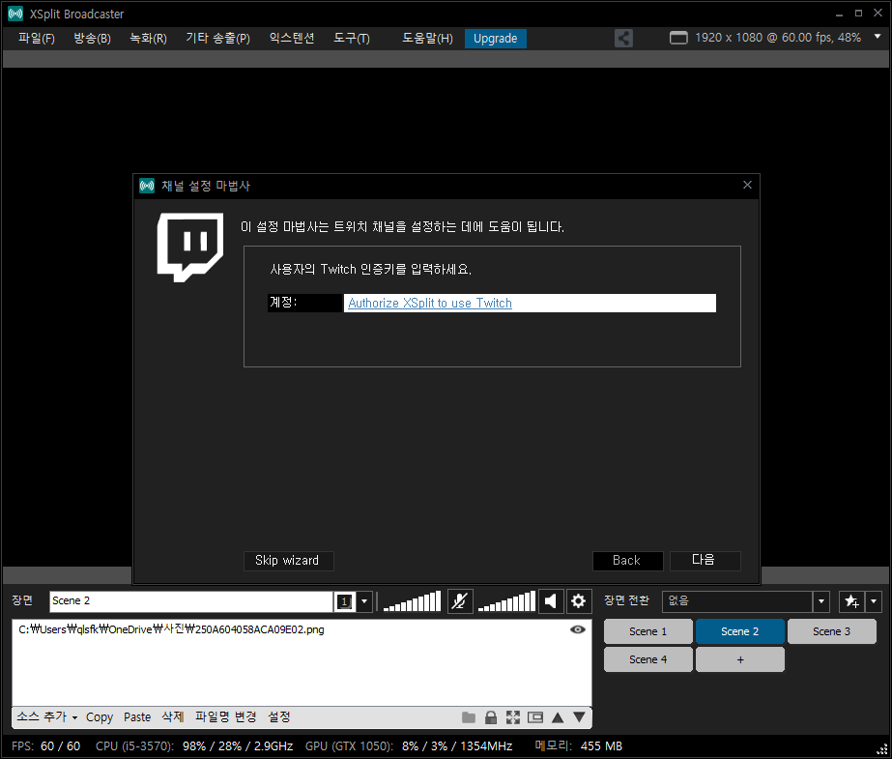Open the 녹화(R) menu
Image resolution: width=892 pixels, height=759 pixels.
point(148,38)
